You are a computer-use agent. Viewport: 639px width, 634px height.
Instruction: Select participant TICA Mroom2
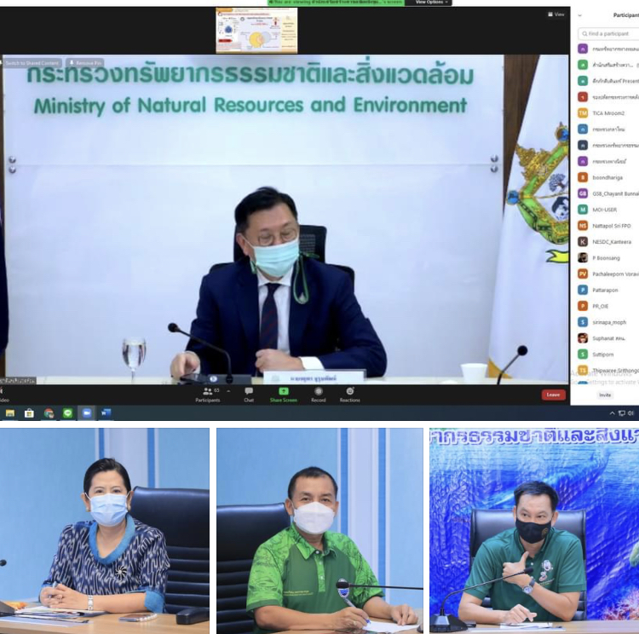click(x=608, y=113)
